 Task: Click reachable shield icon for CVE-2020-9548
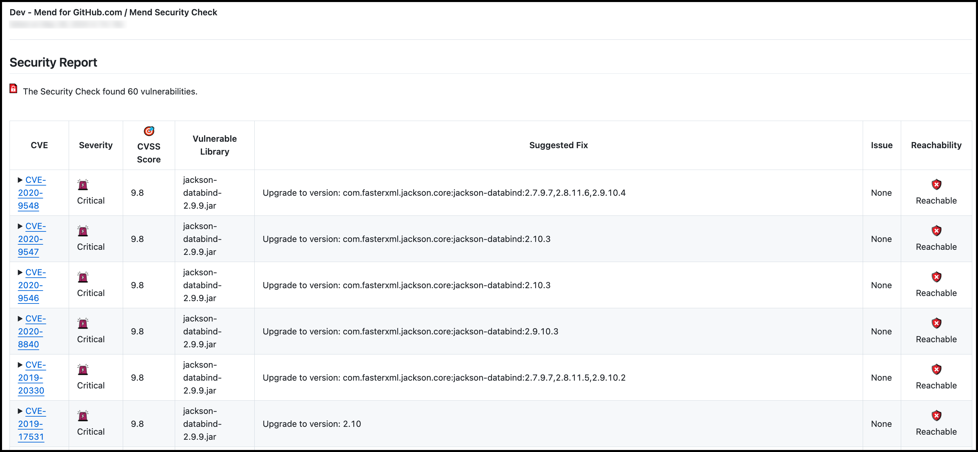(936, 185)
